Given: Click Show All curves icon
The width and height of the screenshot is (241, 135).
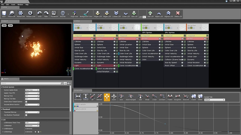Looking at the screenshot, I should pos(186,97).
